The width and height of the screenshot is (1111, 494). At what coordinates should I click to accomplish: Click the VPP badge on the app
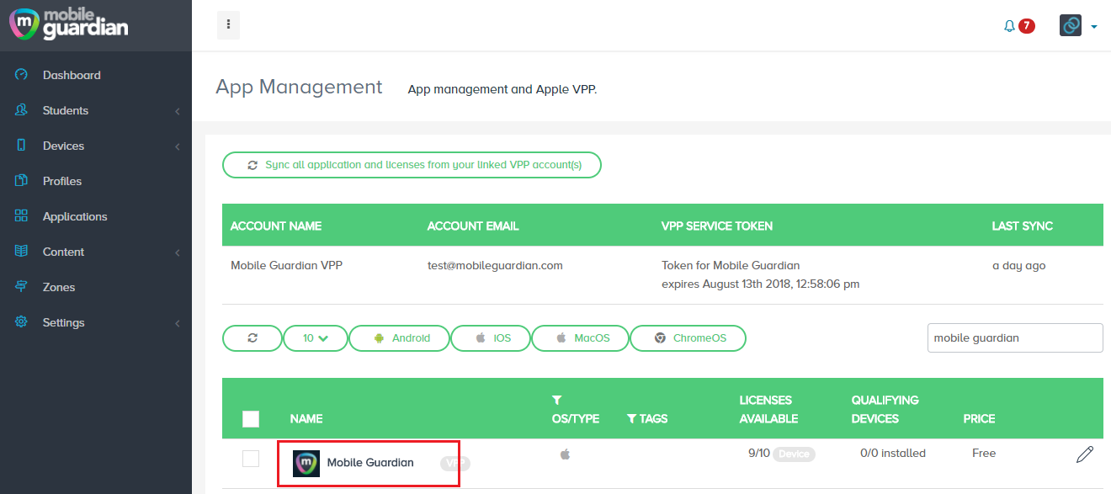click(455, 464)
